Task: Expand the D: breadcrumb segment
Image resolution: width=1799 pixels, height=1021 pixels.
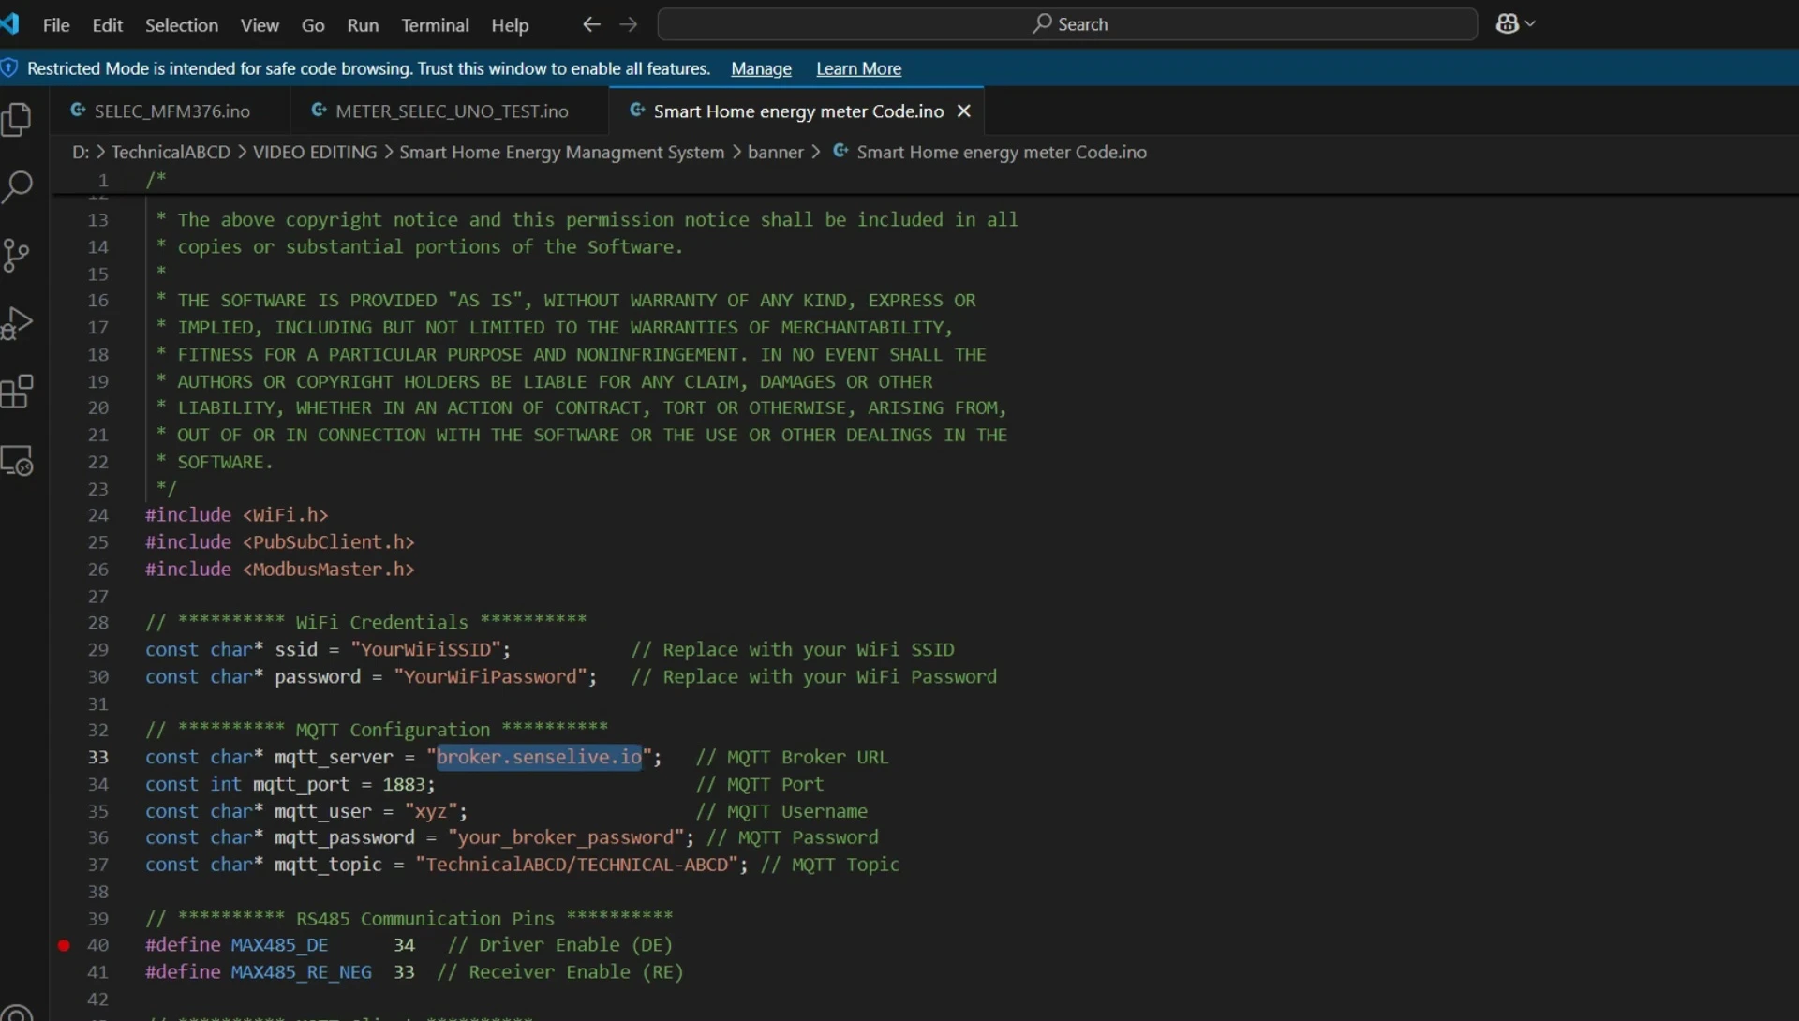Action: (81, 152)
